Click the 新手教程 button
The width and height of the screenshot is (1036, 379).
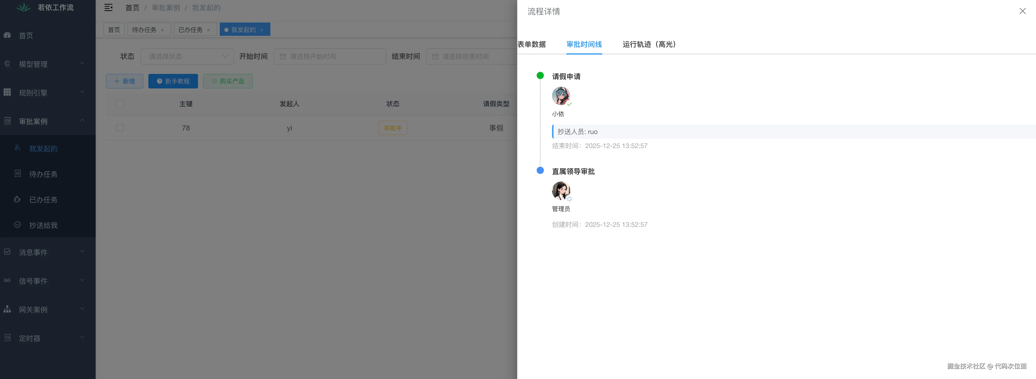click(x=173, y=81)
